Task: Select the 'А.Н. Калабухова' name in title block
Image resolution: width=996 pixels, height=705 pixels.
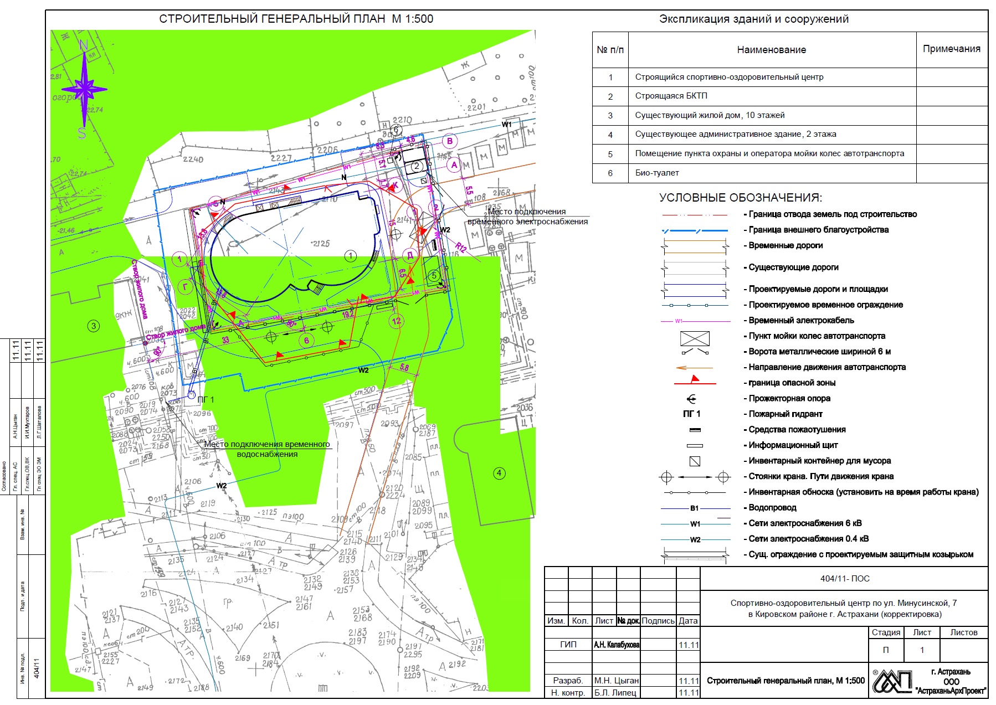Action: click(x=617, y=645)
